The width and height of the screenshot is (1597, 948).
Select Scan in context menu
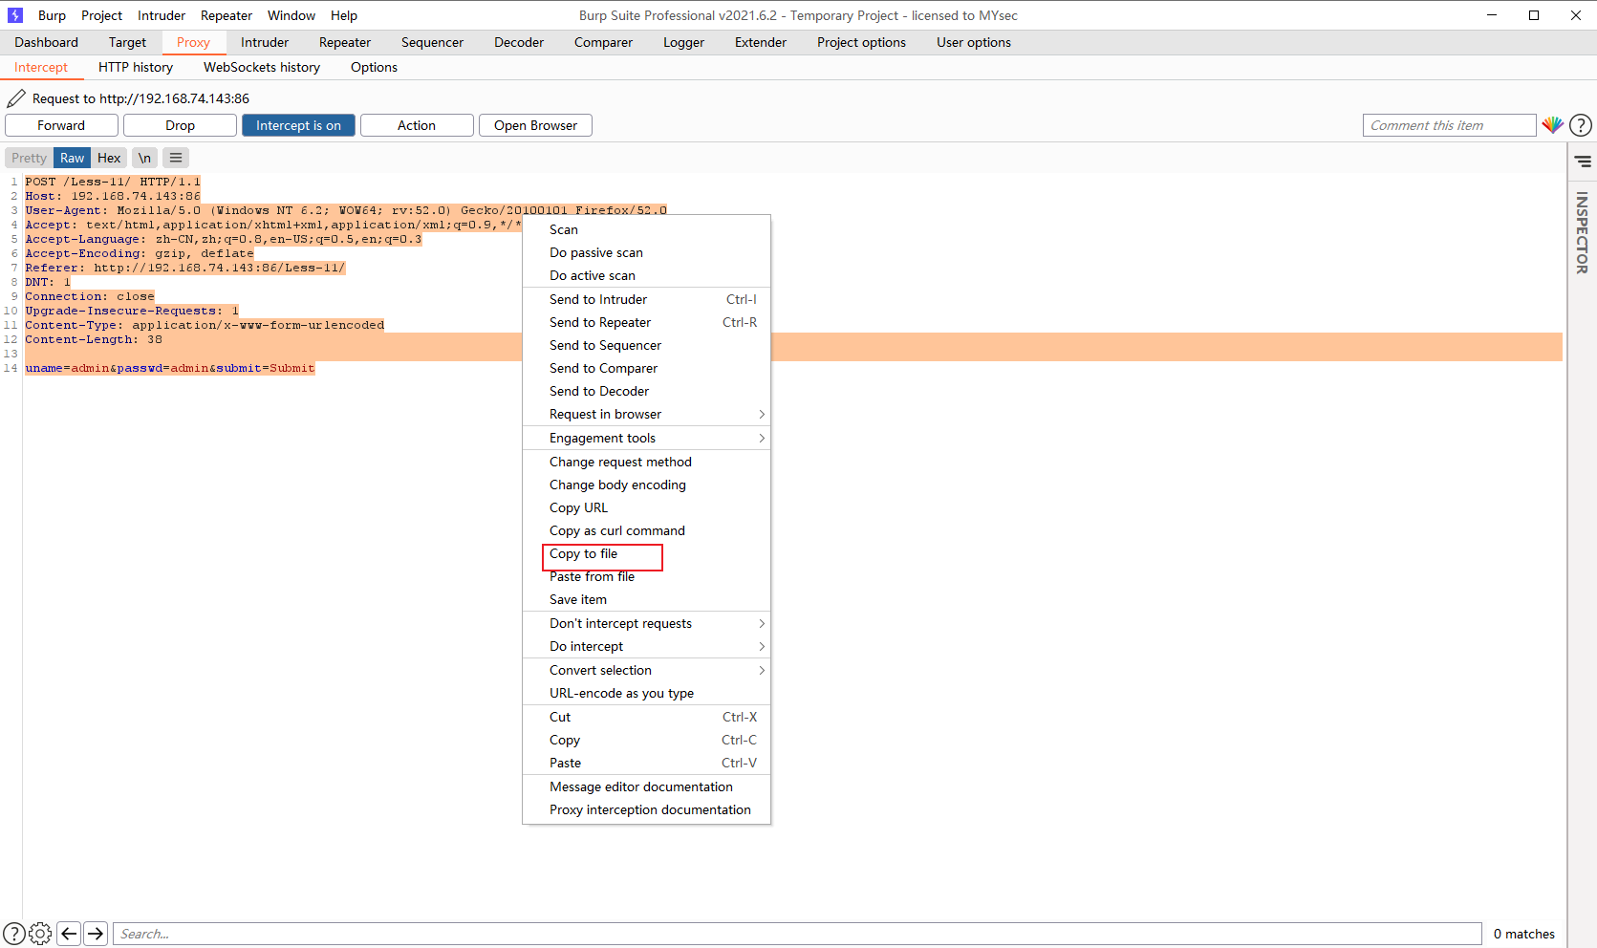(x=646, y=229)
